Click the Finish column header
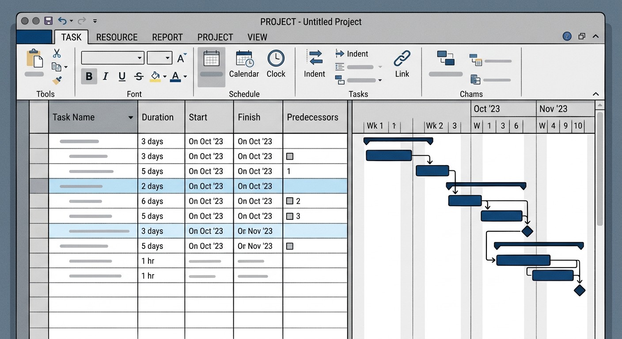The width and height of the screenshot is (622, 339). [x=258, y=117]
